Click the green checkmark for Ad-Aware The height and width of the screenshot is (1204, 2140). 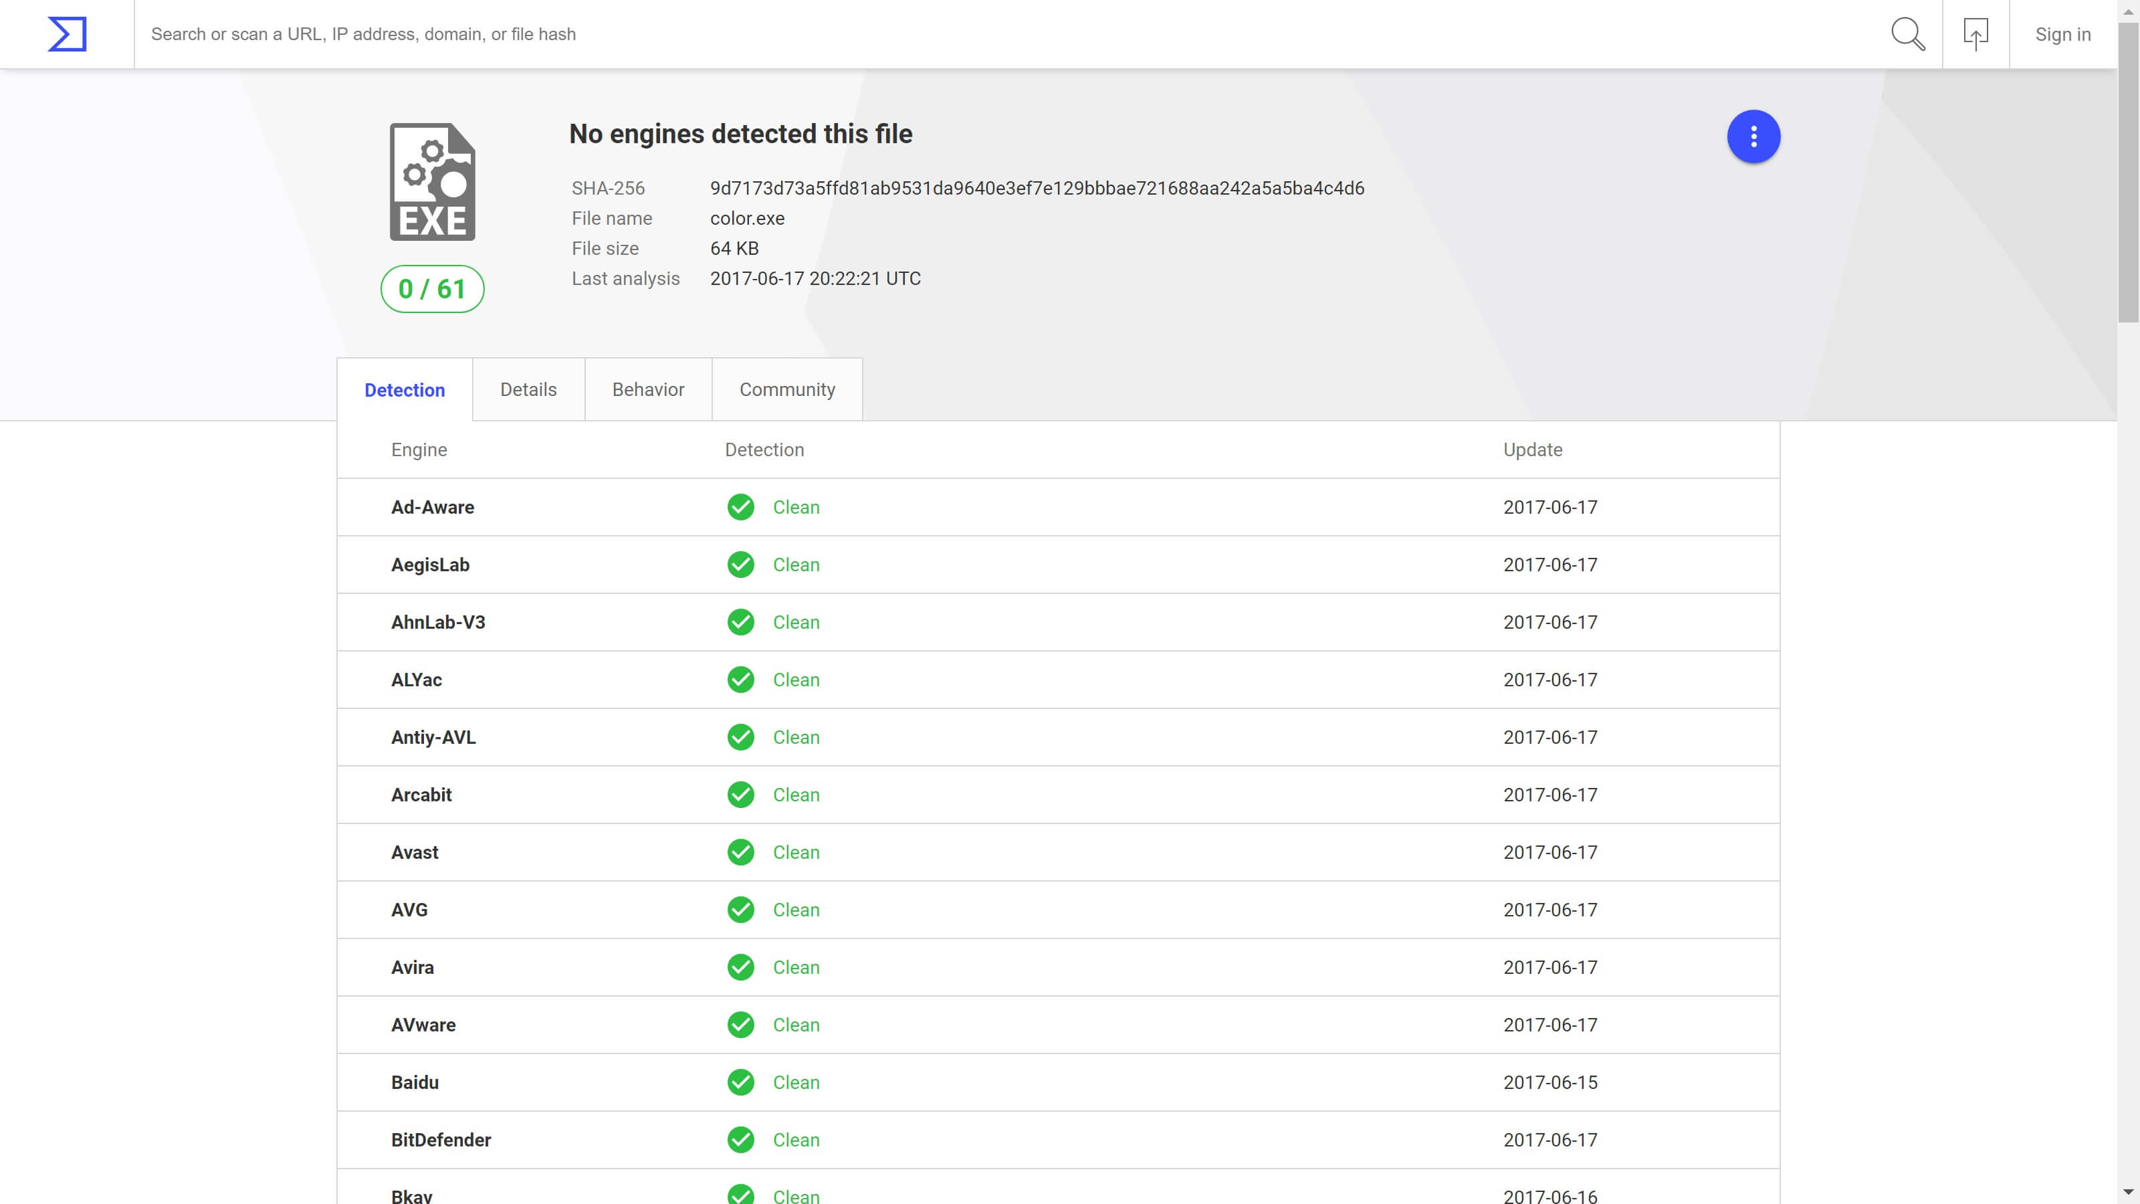point(740,507)
